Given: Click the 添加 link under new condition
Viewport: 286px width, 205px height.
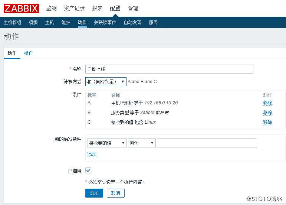Looking at the screenshot, I should click(x=92, y=154).
